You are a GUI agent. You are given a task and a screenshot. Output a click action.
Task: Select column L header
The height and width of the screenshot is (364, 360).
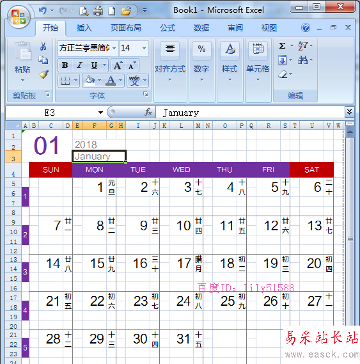[x=181, y=126]
